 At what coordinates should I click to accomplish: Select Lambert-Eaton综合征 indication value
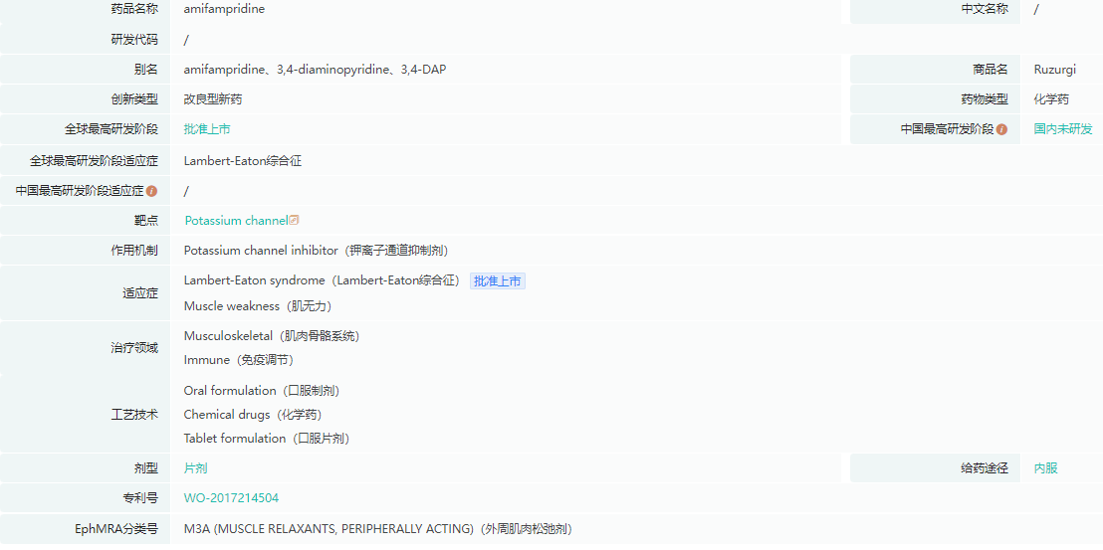tap(243, 161)
